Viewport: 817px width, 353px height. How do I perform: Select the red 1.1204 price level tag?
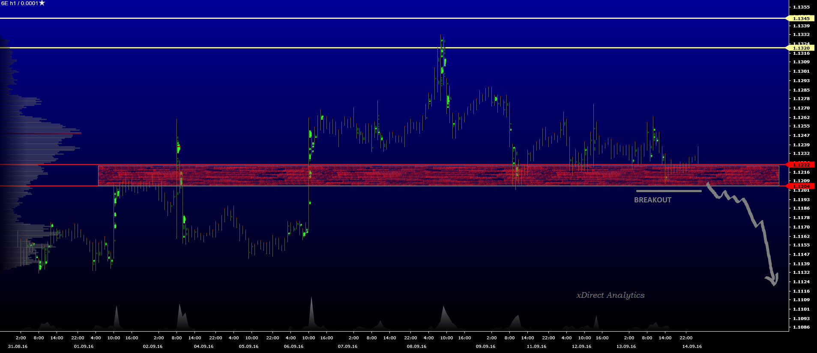pos(801,186)
